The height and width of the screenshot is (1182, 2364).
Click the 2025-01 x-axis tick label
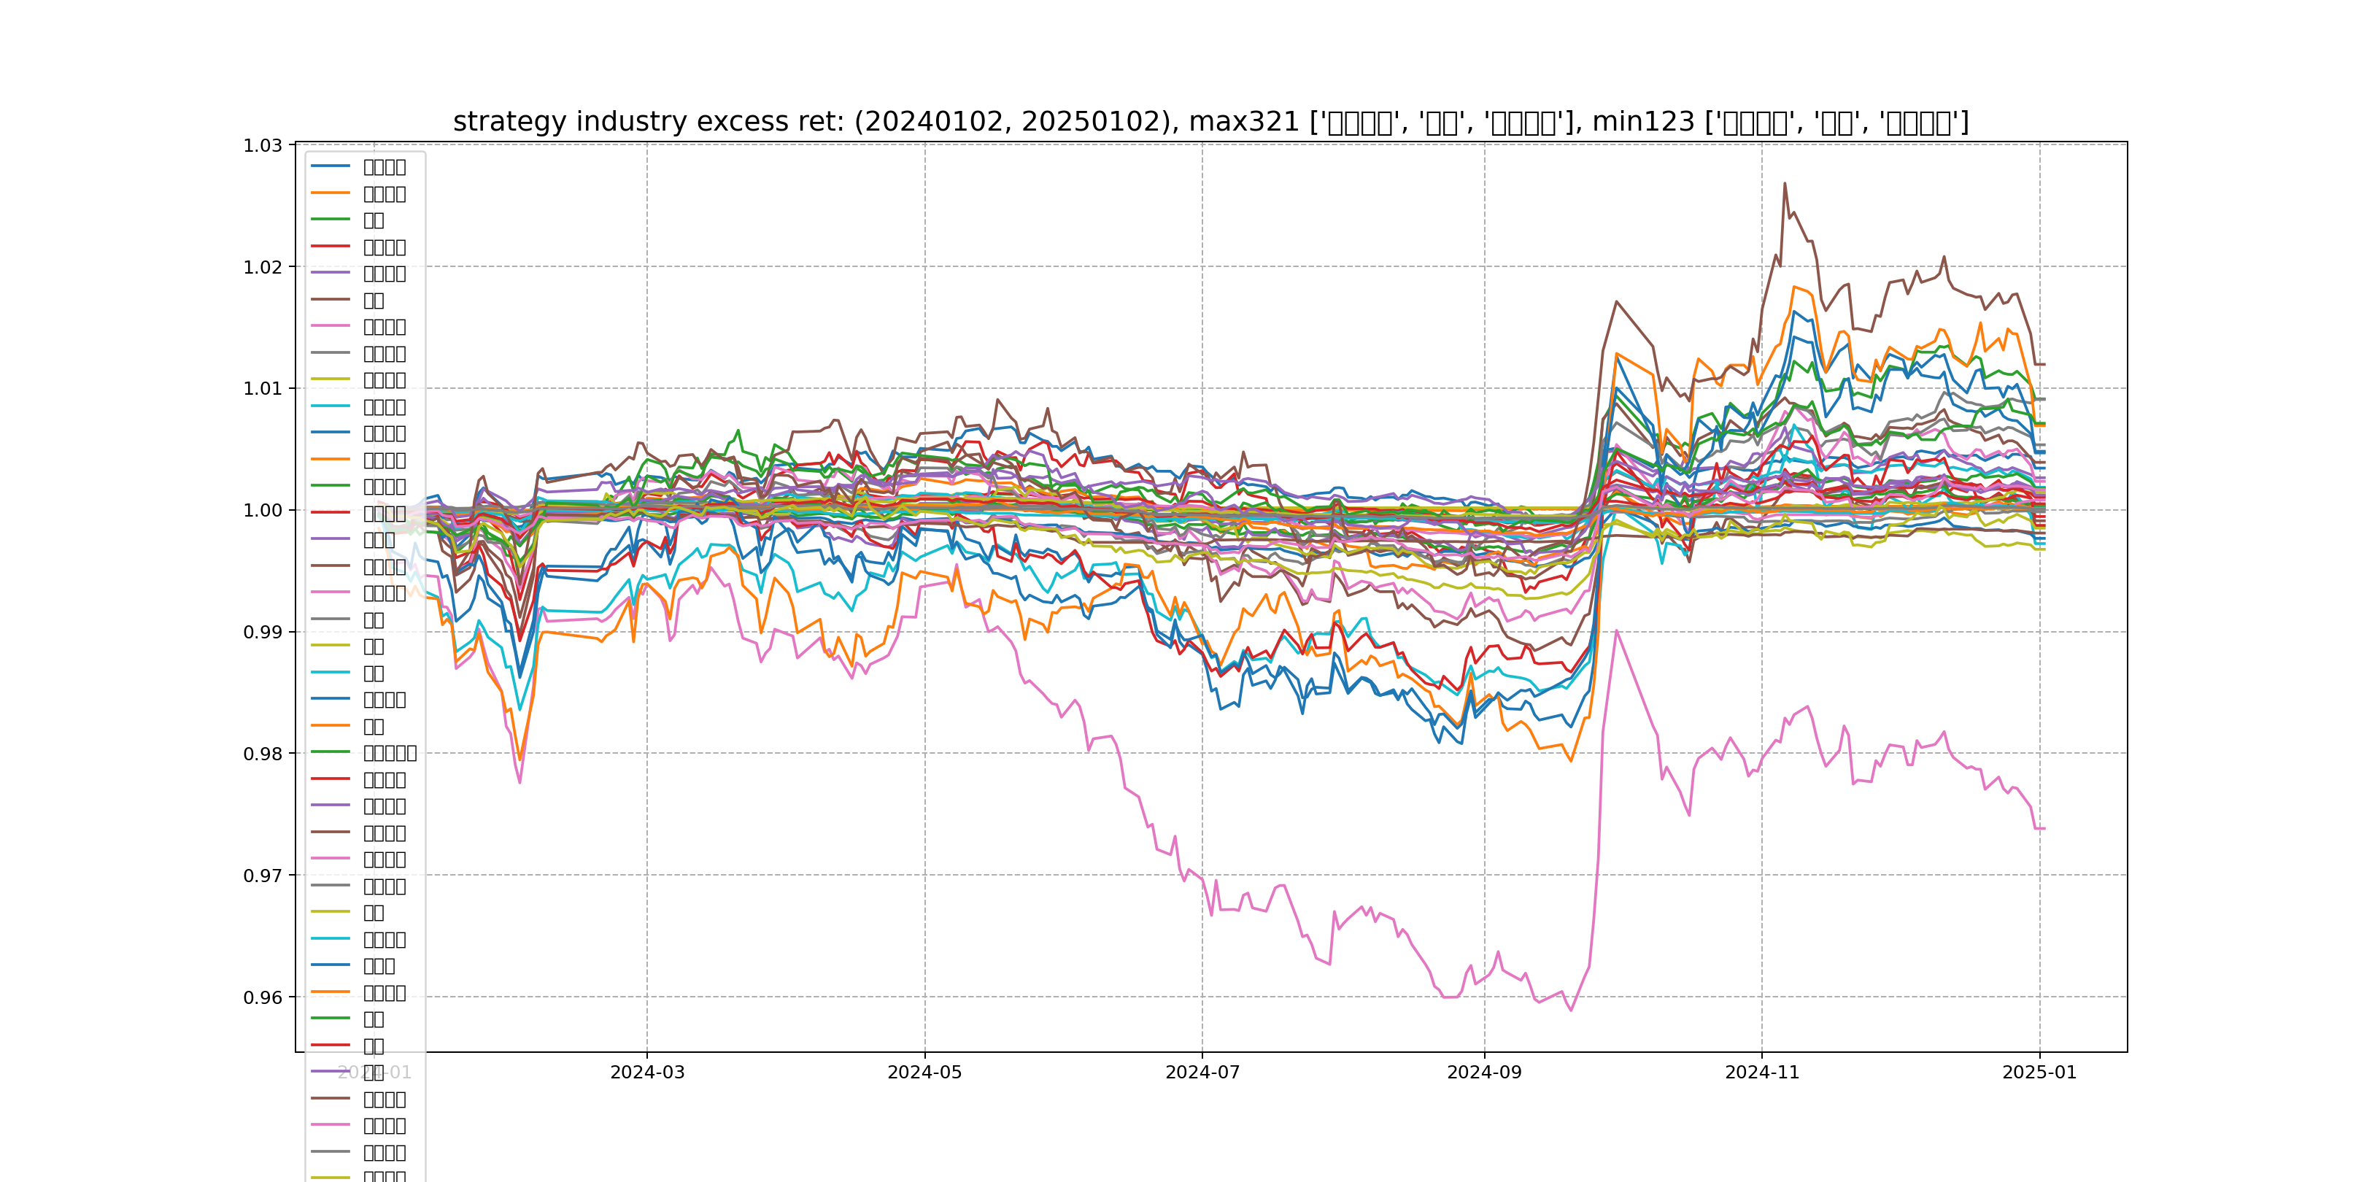(2039, 1073)
